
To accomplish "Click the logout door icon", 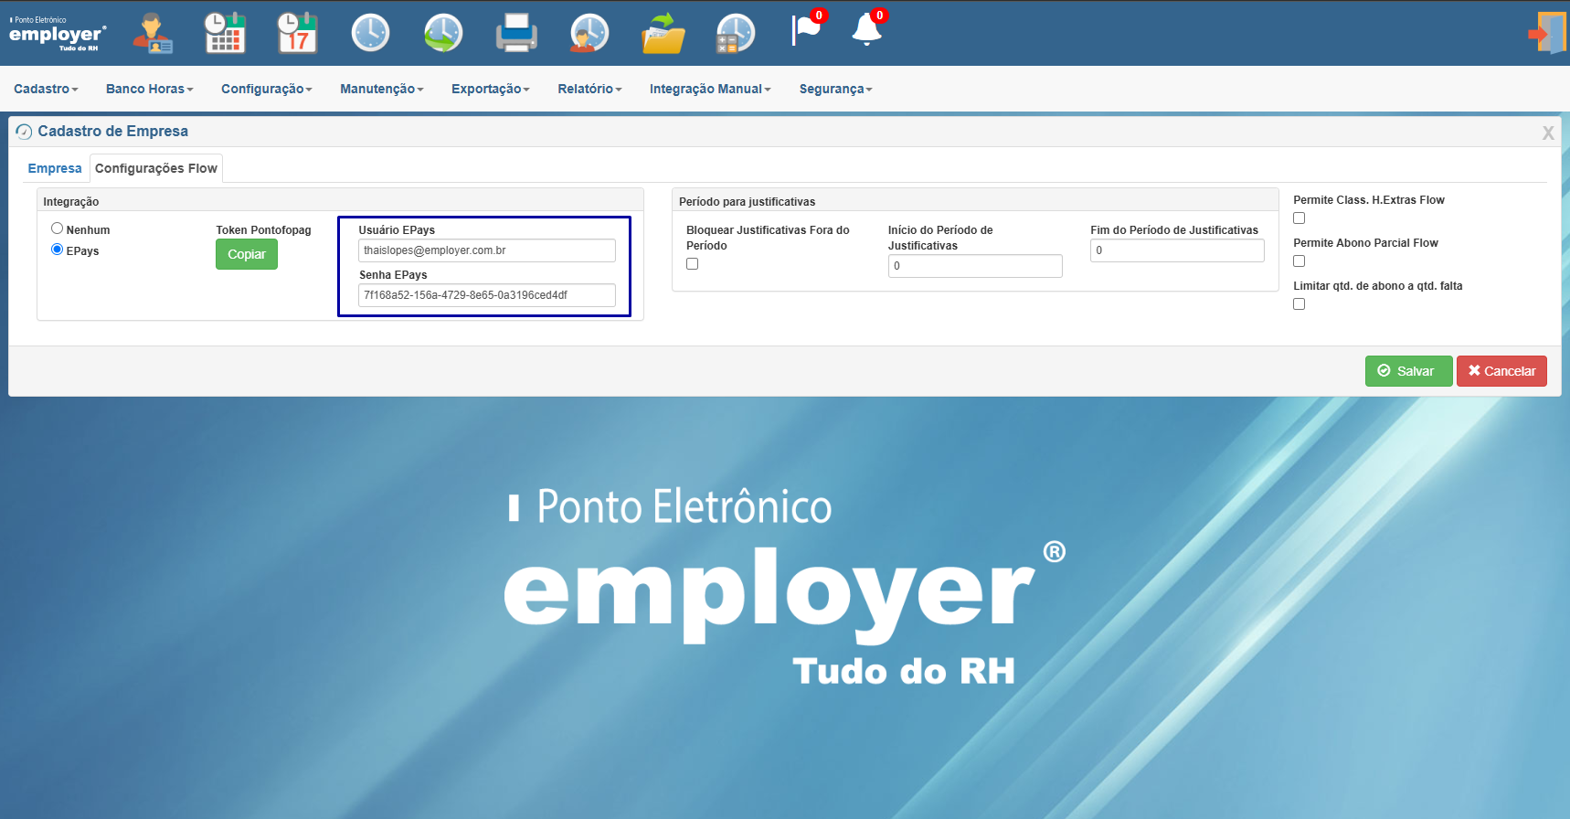I will point(1547,33).
